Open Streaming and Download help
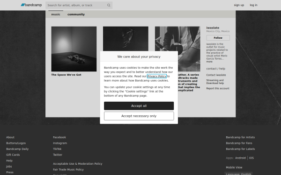Screen dimensions: 281x175 (215, 82)
